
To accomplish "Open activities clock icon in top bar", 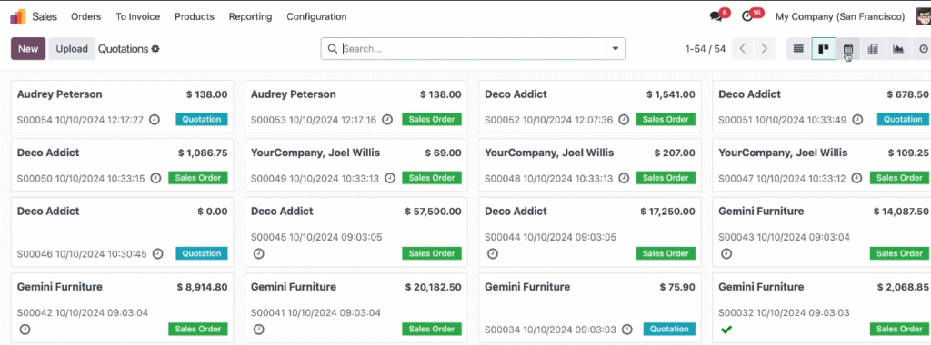I will pyautogui.click(x=750, y=16).
